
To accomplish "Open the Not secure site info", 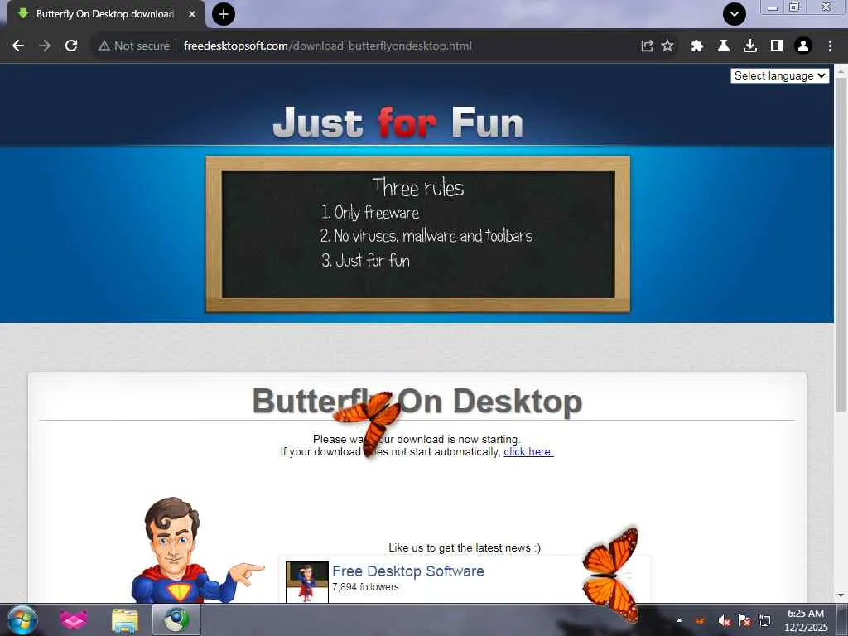I will pyautogui.click(x=134, y=46).
